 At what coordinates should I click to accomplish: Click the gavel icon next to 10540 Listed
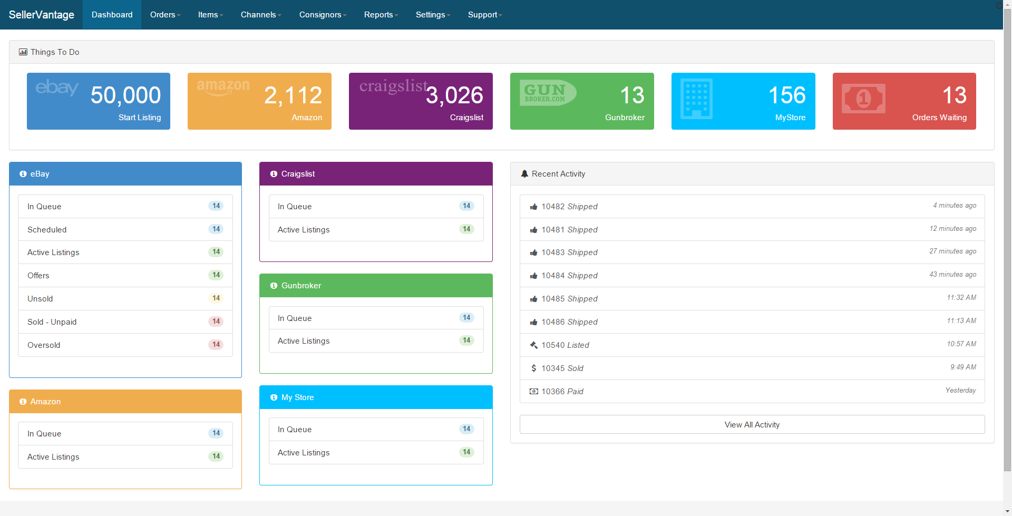click(533, 345)
